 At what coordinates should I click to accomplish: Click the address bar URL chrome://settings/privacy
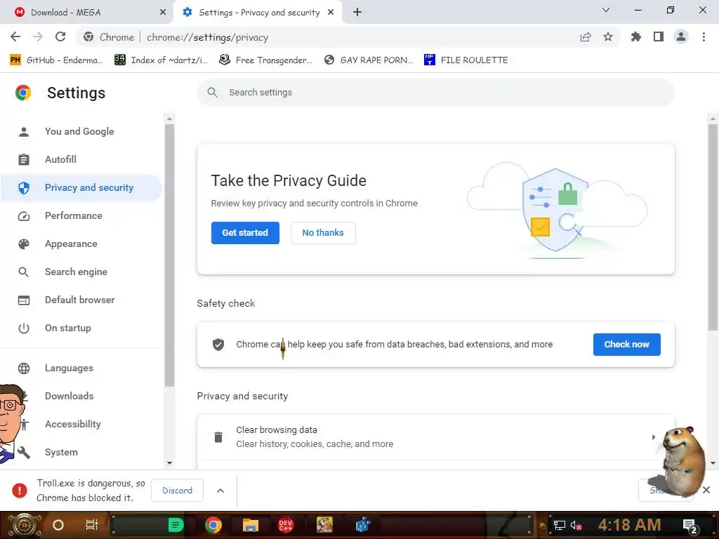click(207, 37)
